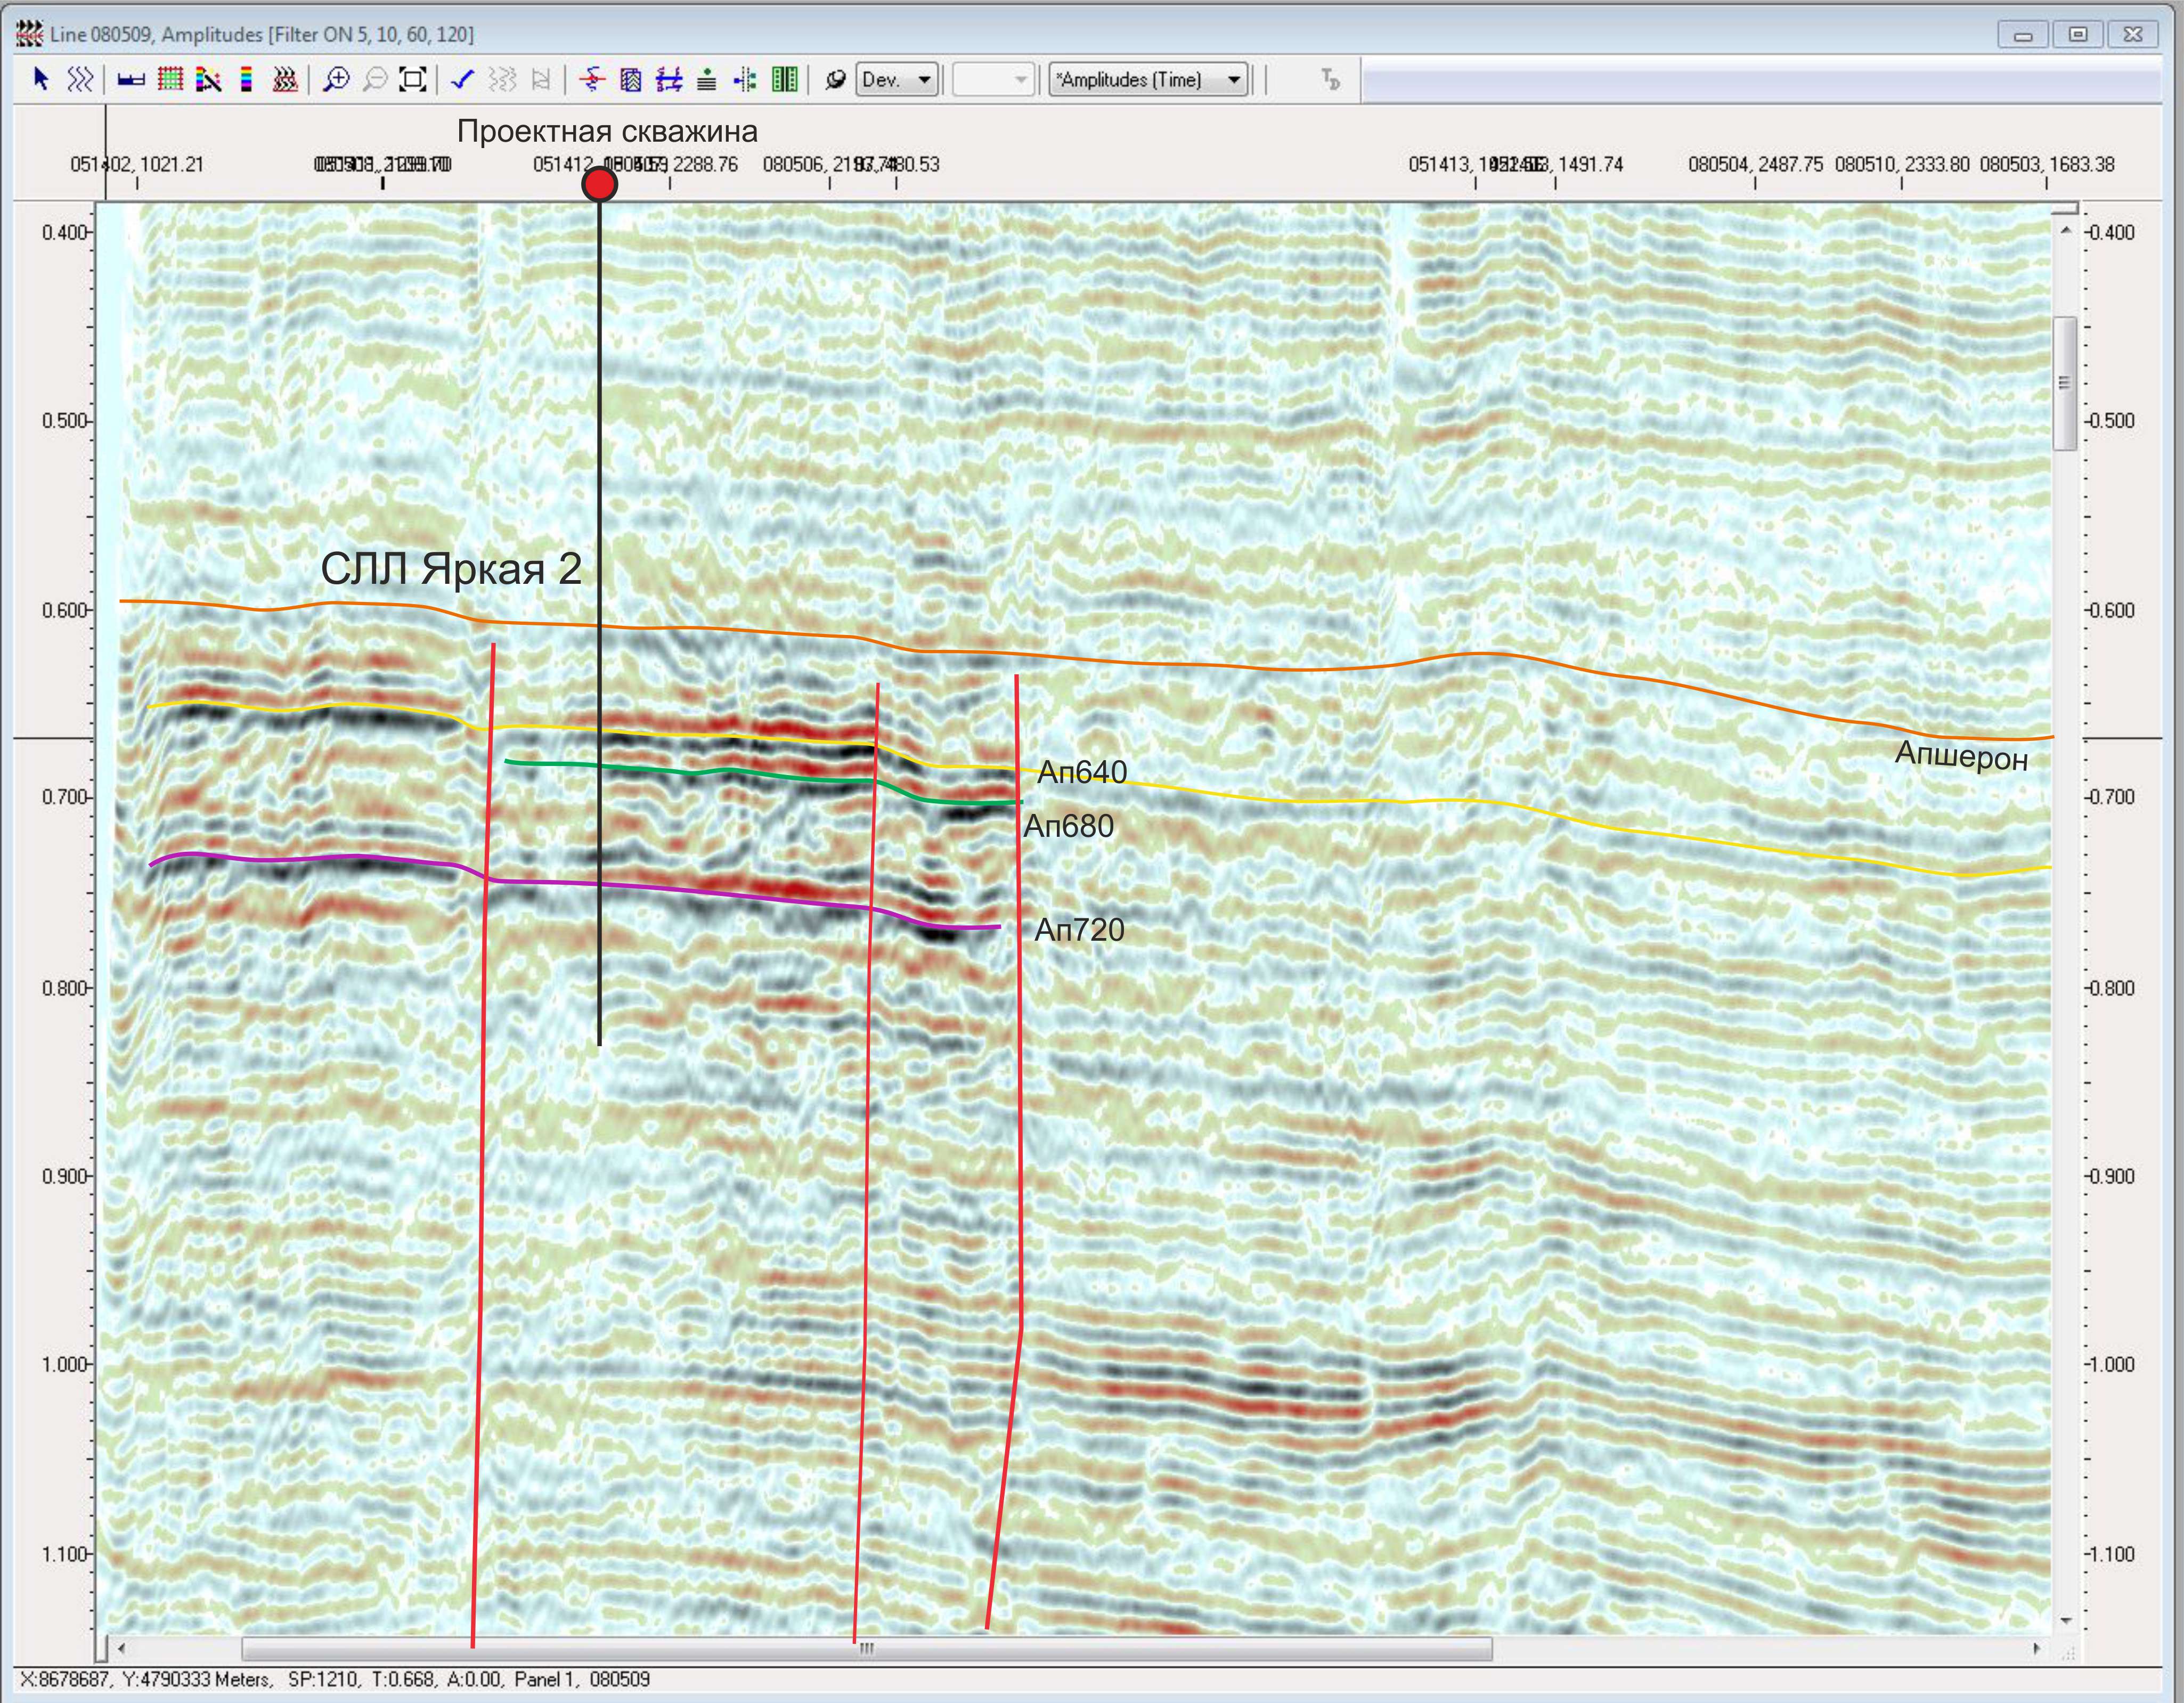Open the *Amplitudes (Time) dropdown
This screenshot has width=2184, height=1703.
(x=1149, y=79)
